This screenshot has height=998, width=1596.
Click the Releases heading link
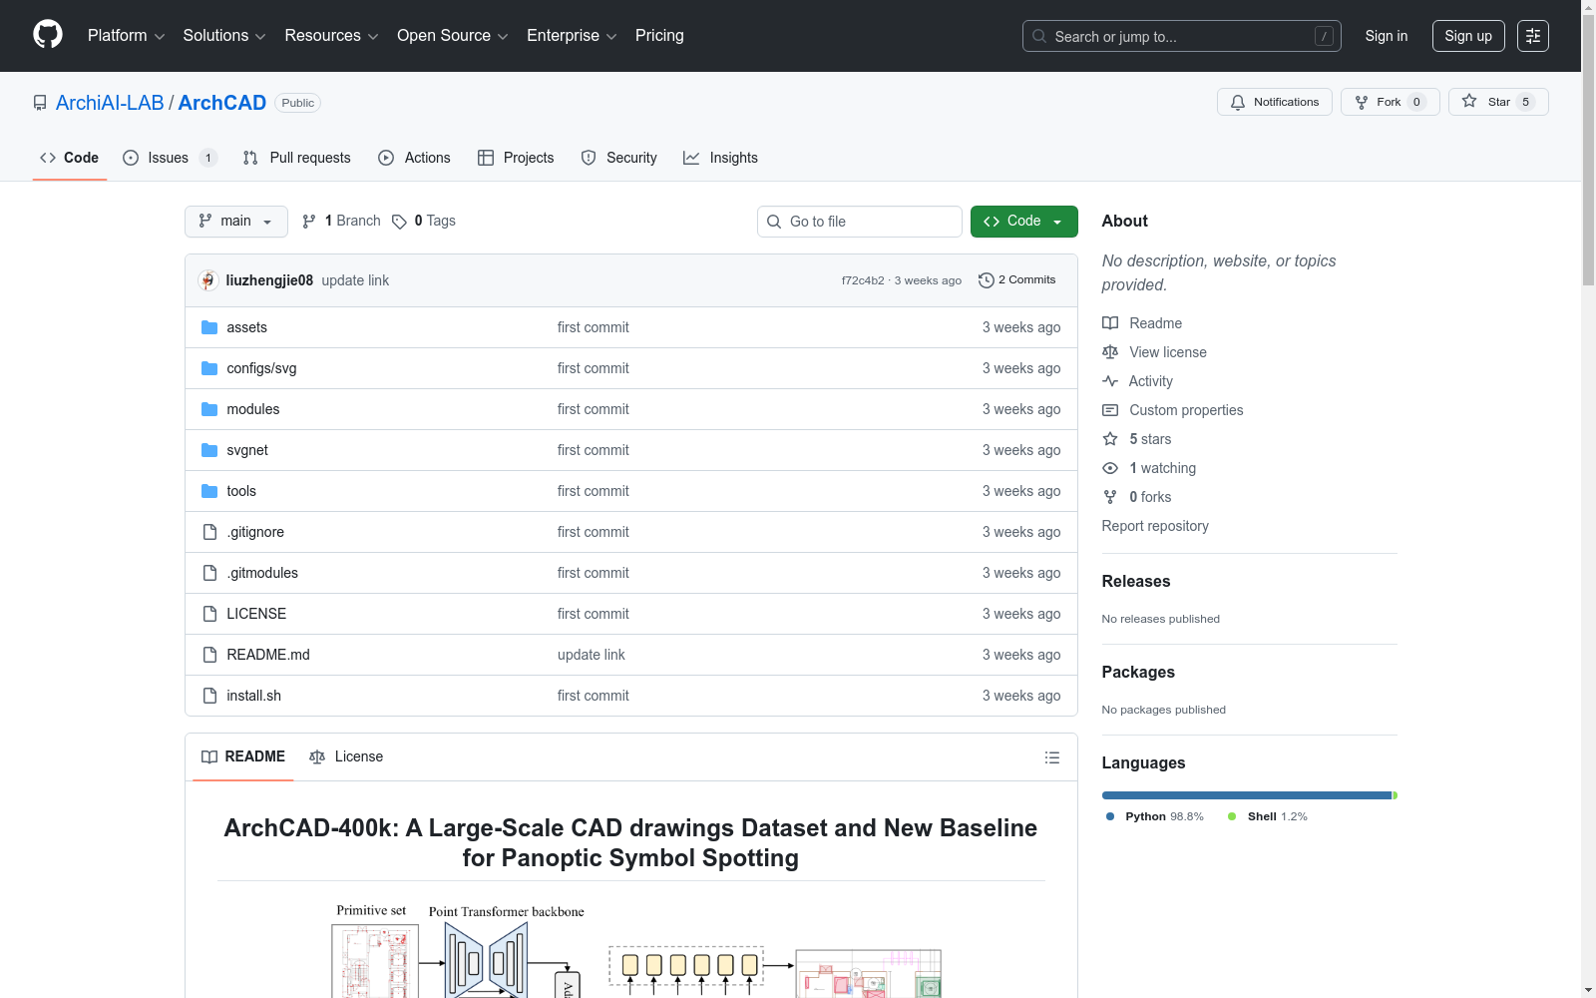click(x=1136, y=581)
